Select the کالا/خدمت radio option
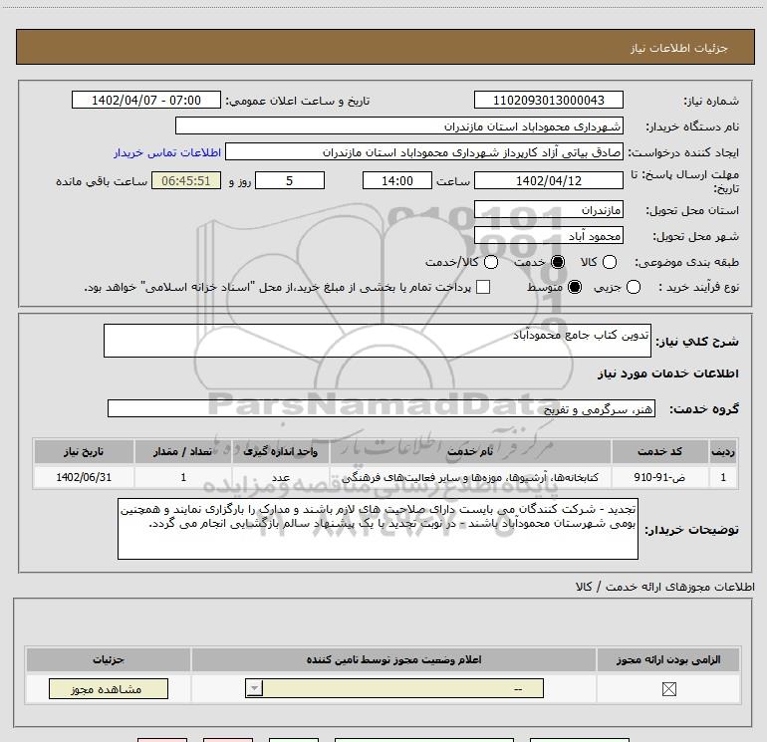767x742 pixels. pyautogui.click(x=491, y=262)
